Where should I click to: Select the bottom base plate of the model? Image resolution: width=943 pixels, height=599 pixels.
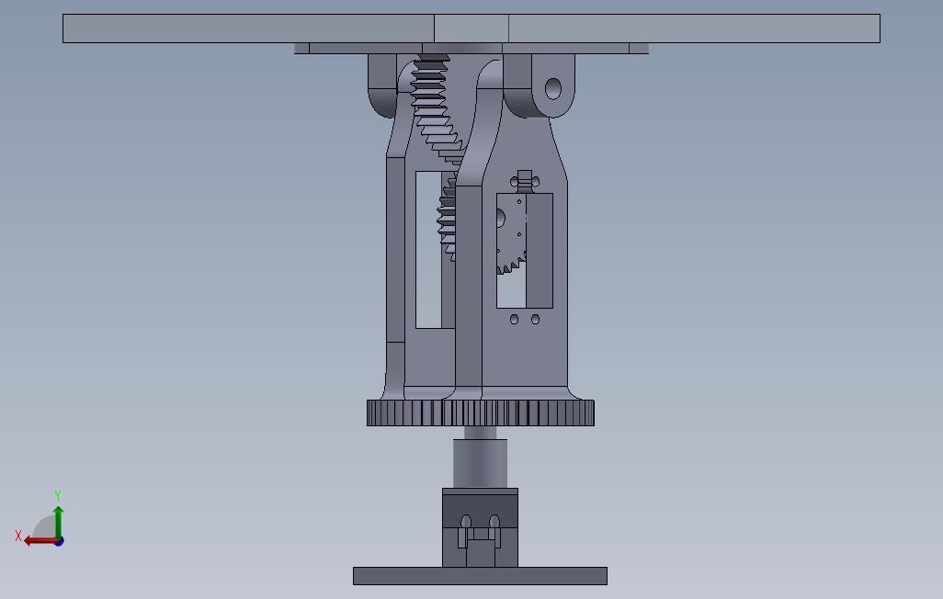coord(480,575)
